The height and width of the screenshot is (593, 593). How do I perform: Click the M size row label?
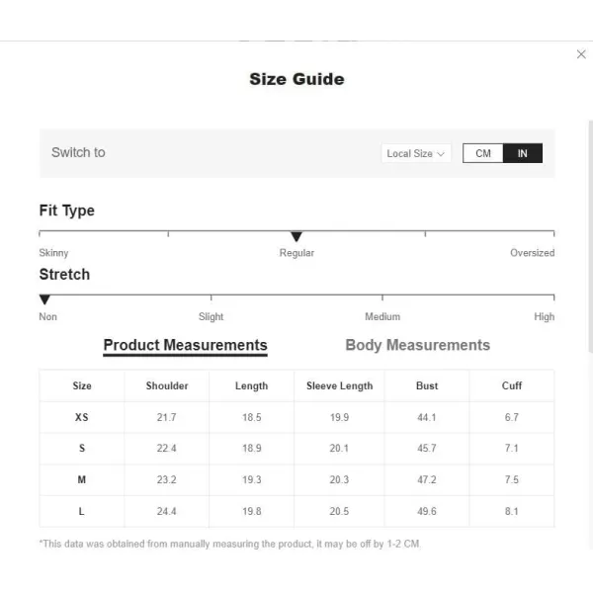82,479
